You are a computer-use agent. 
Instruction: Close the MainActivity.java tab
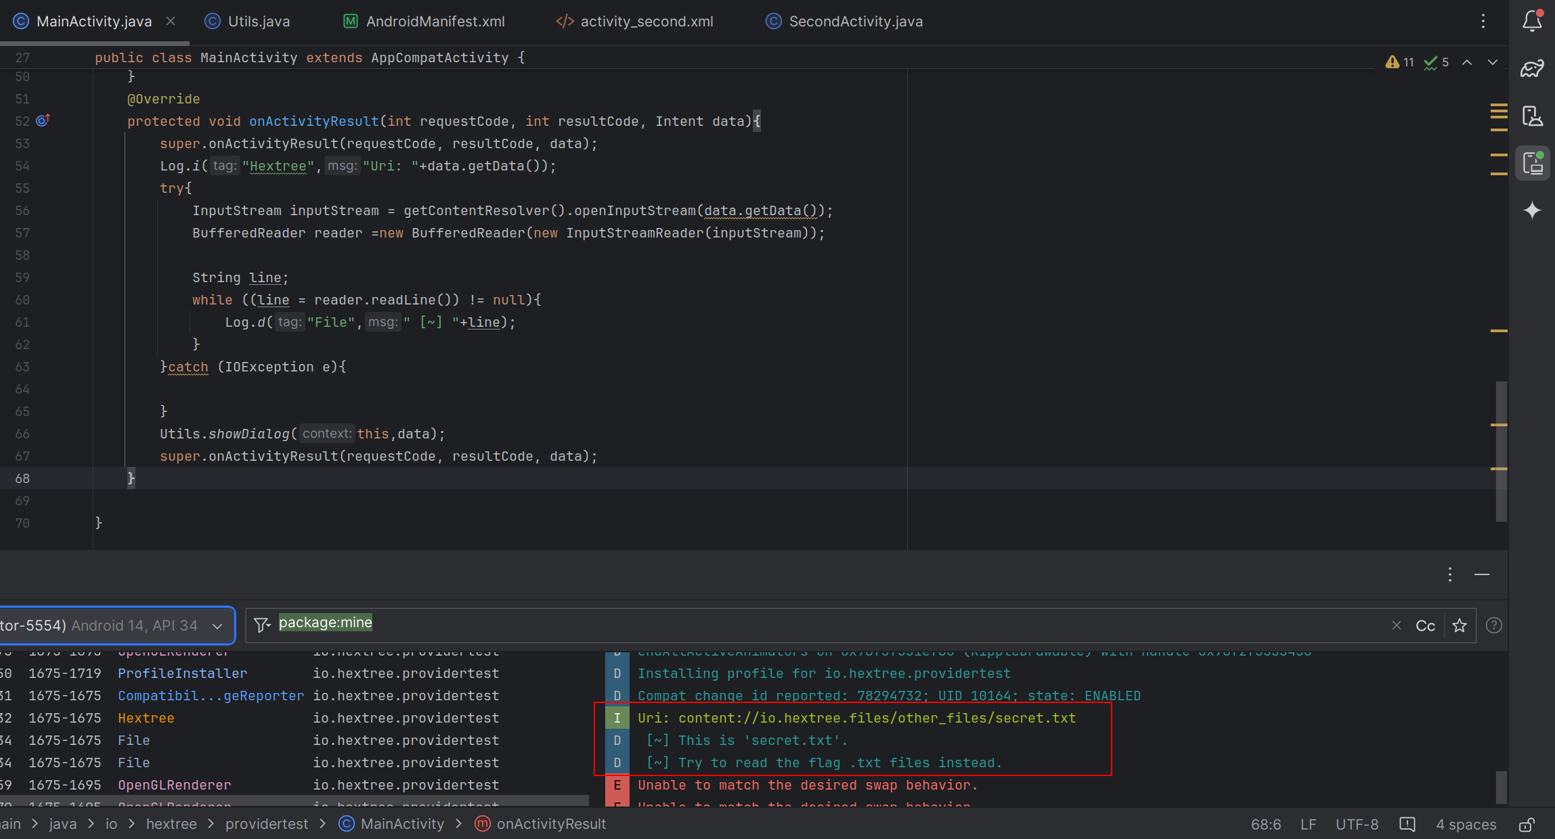click(171, 21)
